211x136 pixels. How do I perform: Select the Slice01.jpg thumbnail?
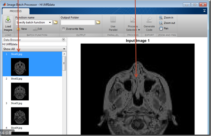tap(20, 67)
